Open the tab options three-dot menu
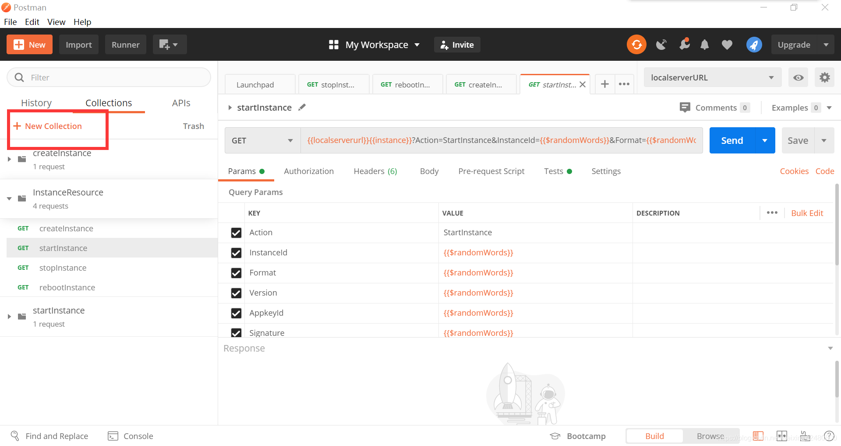 [624, 84]
